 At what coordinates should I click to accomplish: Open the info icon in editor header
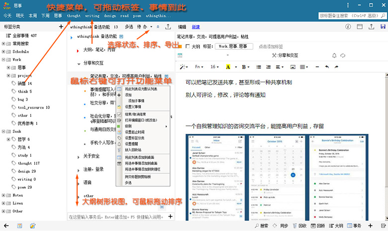point(348,26)
